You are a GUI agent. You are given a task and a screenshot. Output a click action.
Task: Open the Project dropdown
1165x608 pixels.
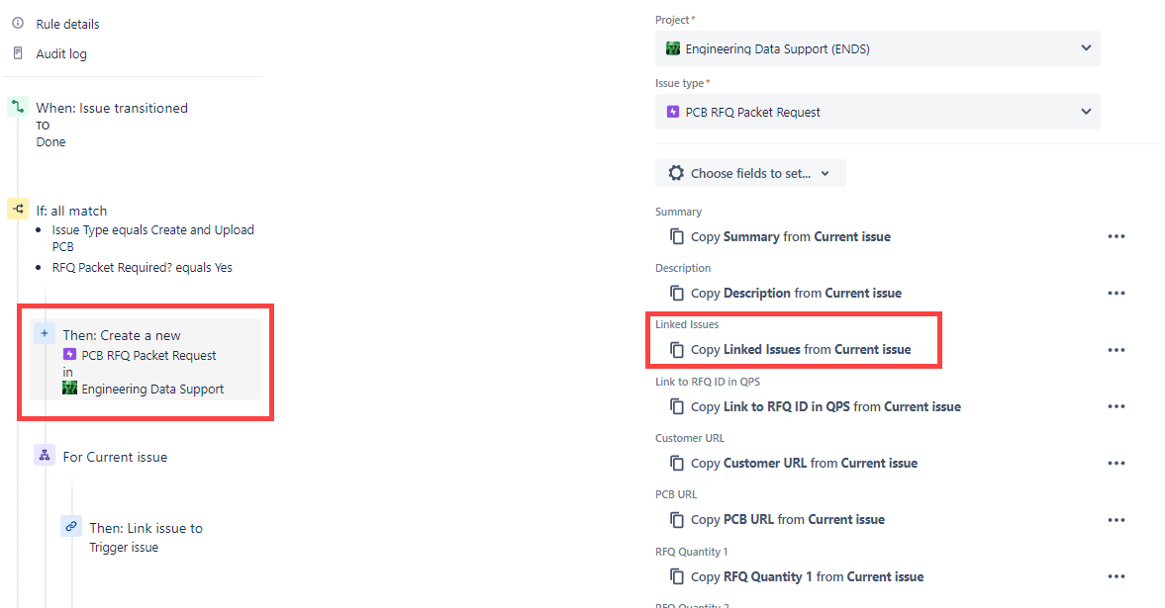click(878, 48)
